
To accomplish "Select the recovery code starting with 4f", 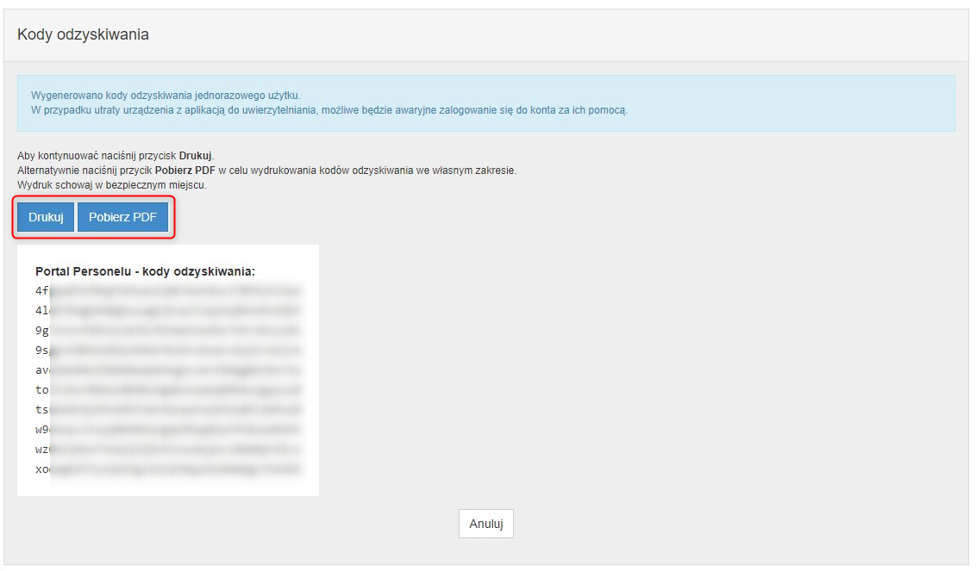I will [168, 291].
